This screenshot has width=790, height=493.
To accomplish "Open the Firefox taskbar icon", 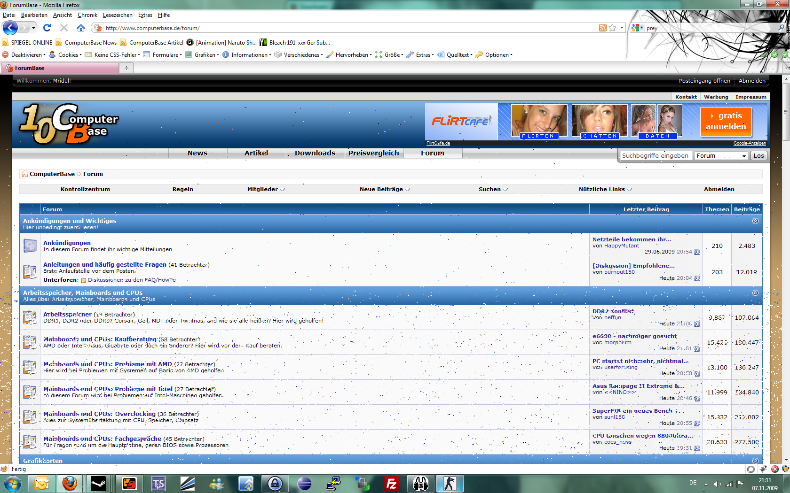I will (70, 484).
